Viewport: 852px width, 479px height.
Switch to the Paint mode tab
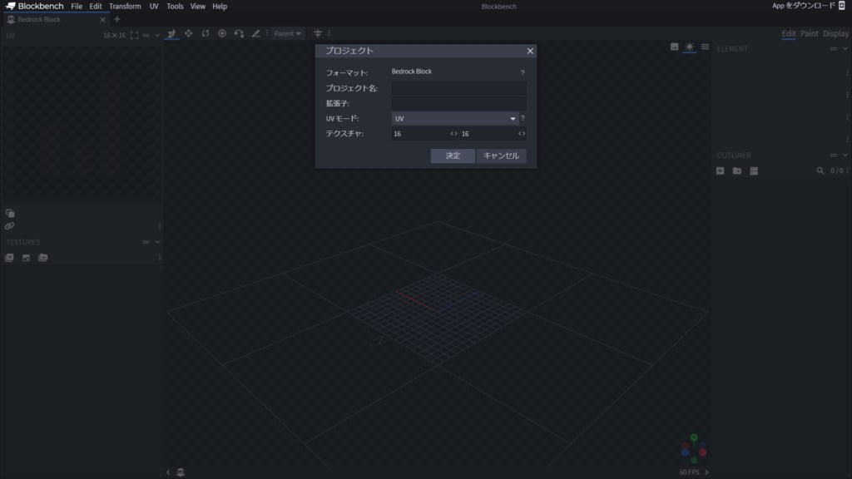point(809,33)
